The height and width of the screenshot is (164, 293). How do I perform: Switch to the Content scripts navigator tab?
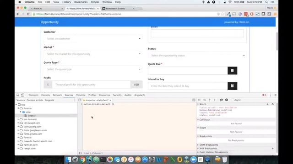point(35,100)
